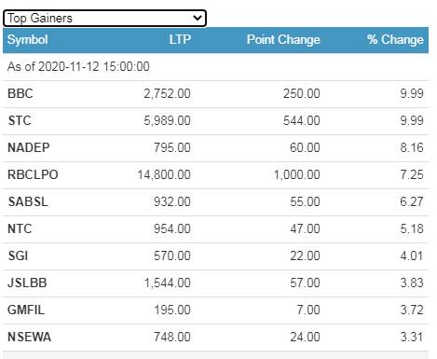The image size is (437, 359).
Task: Open the BBC symbol link
Action: pyautogui.click(x=20, y=93)
